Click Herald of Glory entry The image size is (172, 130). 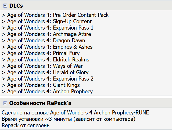pos(45,72)
